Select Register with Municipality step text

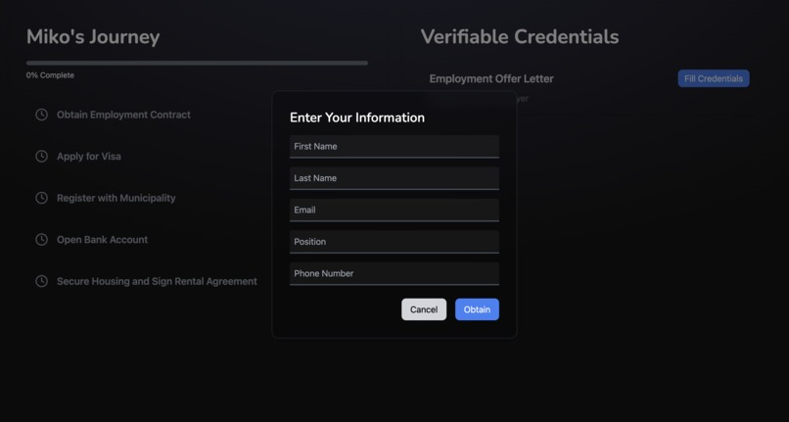[116, 198]
